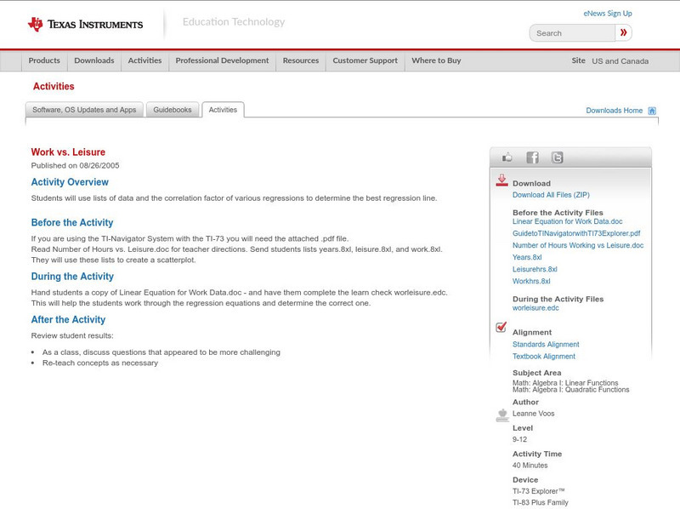Download the Leisurehrs.8xl file
This screenshot has width=680, height=509.
tap(535, 269)
